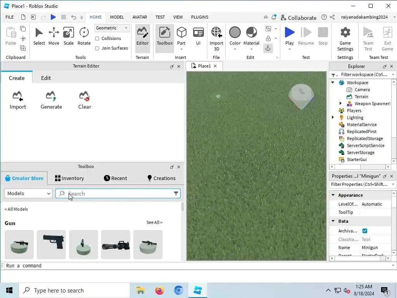
Task: Switch to the terrain Edit tab
Action: (46, 78)
